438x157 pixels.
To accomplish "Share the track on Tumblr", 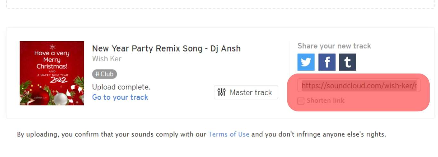I will click(x=348, y=62).
